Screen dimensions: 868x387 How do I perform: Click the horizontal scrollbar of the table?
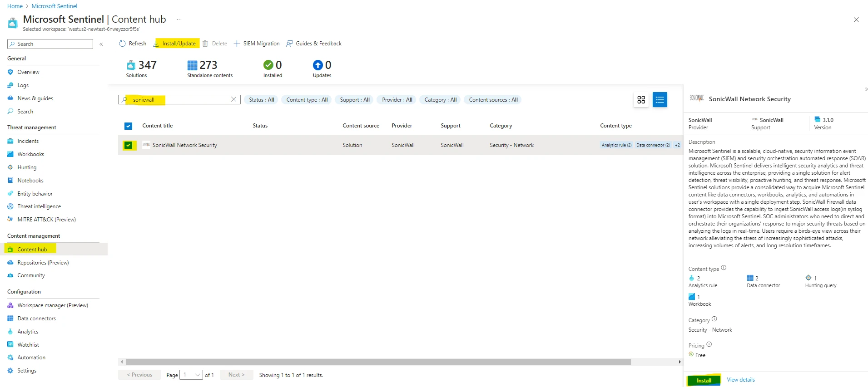[x=378, y=362]
